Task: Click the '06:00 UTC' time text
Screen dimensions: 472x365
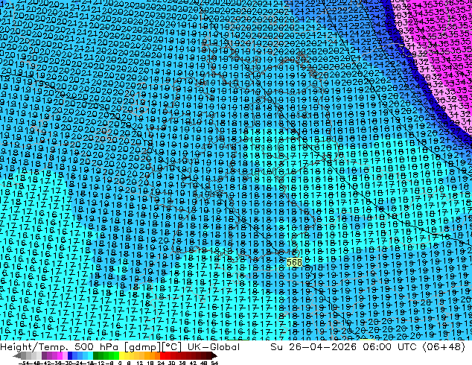Action: (x=389, y=347)
